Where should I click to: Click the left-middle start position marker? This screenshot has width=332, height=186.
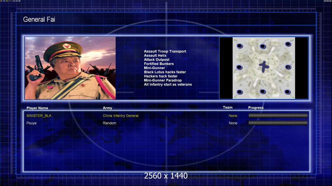[239, 67]
